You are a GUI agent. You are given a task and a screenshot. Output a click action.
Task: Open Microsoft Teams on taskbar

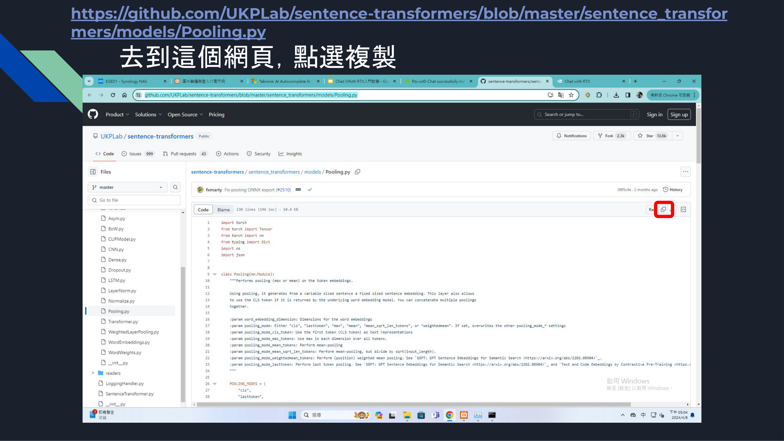(436, 415)
